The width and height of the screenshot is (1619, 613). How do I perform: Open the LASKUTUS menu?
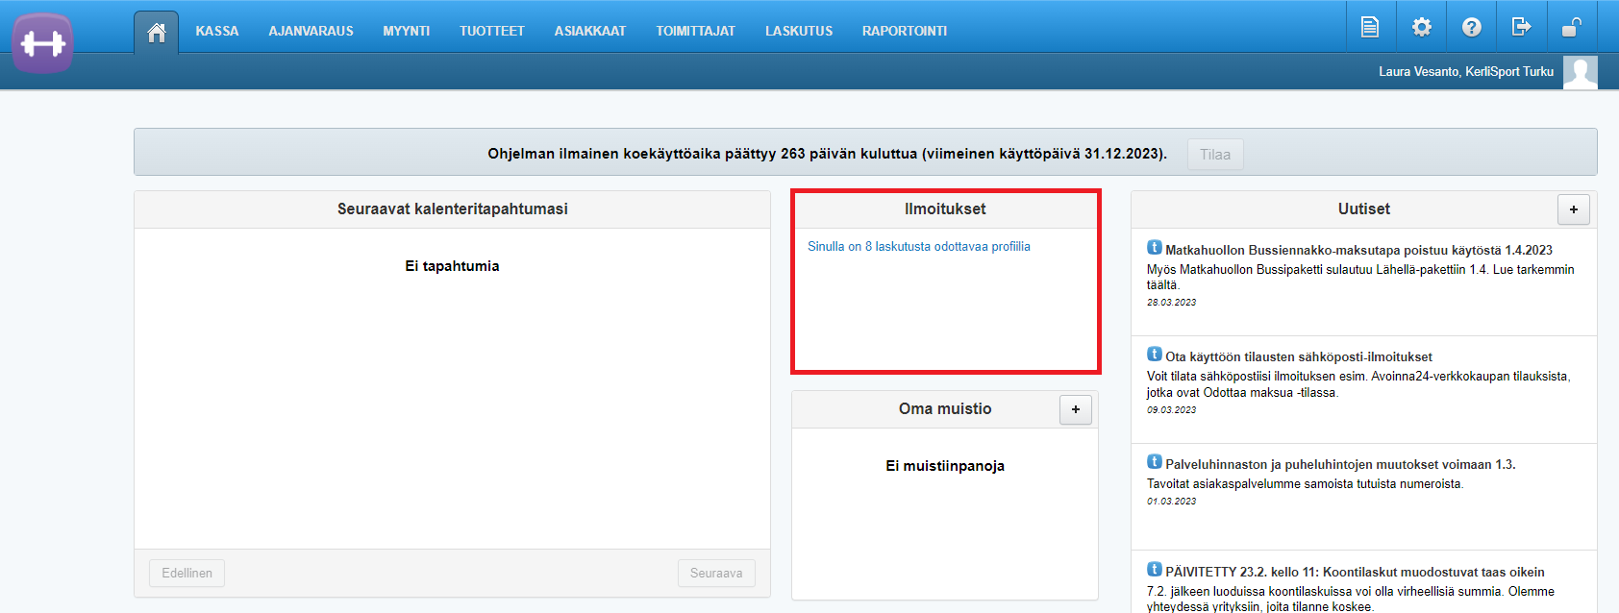point(798,31)
